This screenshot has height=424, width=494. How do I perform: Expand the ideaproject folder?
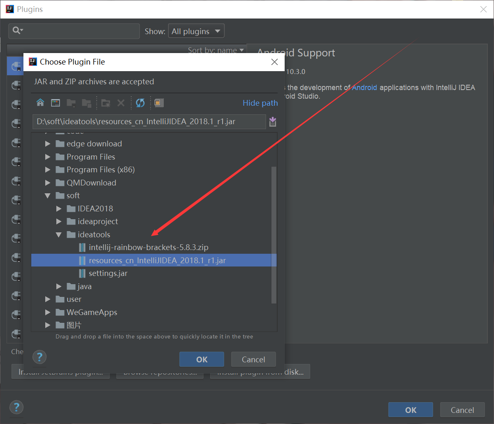tap(59, 221)
